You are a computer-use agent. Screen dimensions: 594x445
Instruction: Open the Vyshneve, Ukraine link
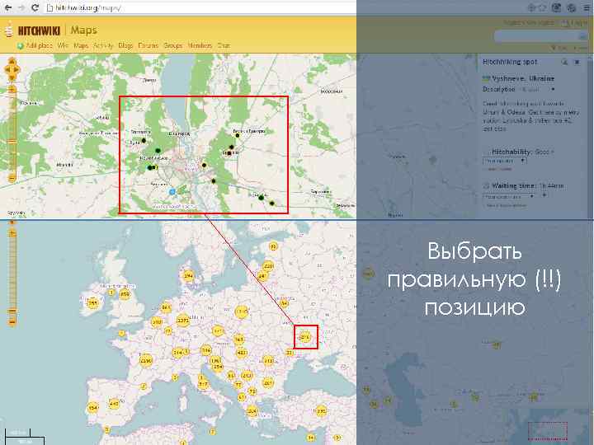click(x=523, y=78)
